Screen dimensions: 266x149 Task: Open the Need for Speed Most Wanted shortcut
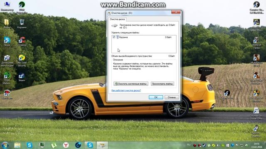coord(256,25)
